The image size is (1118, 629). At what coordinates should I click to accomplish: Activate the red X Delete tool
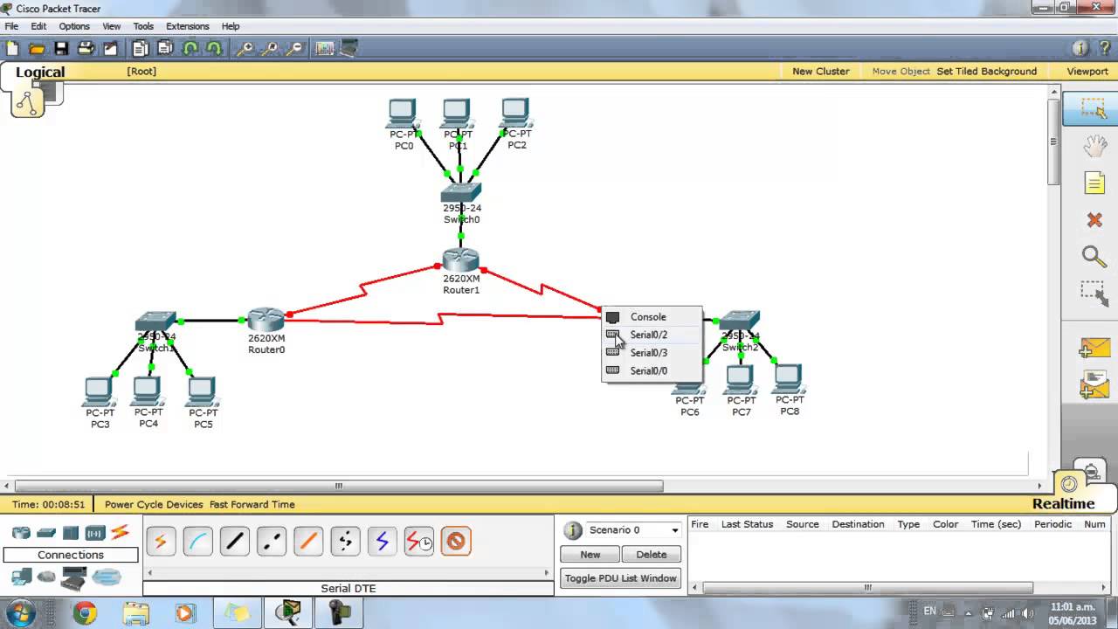pos(1094,220)
